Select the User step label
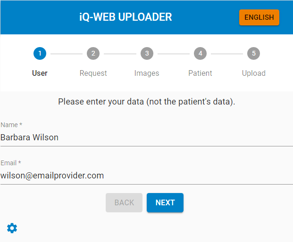This screenshot has width=293, height=242. [40, 73]
